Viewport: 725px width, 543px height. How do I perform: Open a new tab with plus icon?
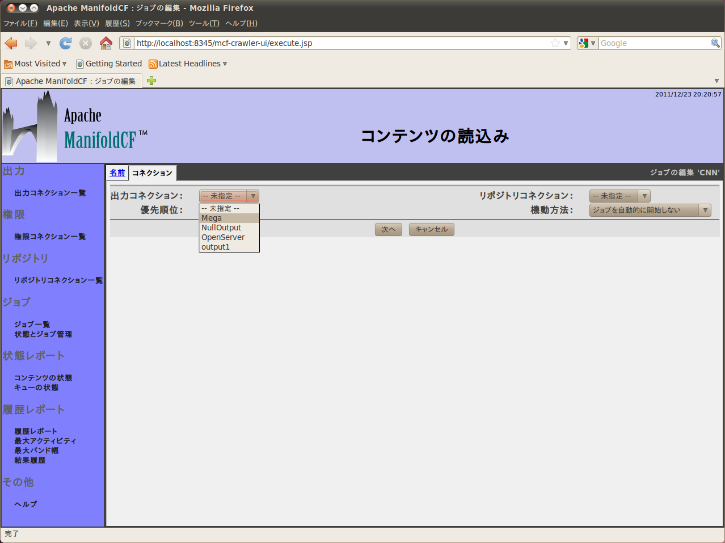point(151,81)
